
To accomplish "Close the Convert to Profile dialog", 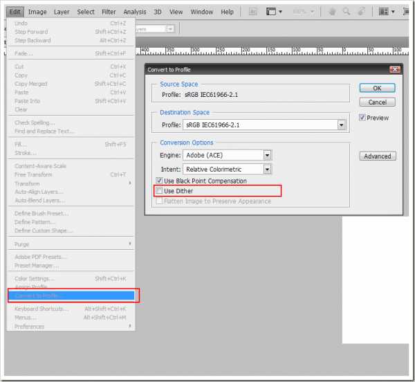I will 395,70.
